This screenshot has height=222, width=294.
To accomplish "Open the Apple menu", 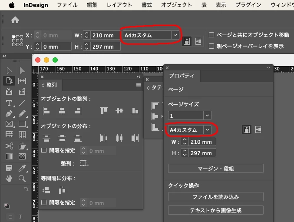I will [x=12, y=5].
